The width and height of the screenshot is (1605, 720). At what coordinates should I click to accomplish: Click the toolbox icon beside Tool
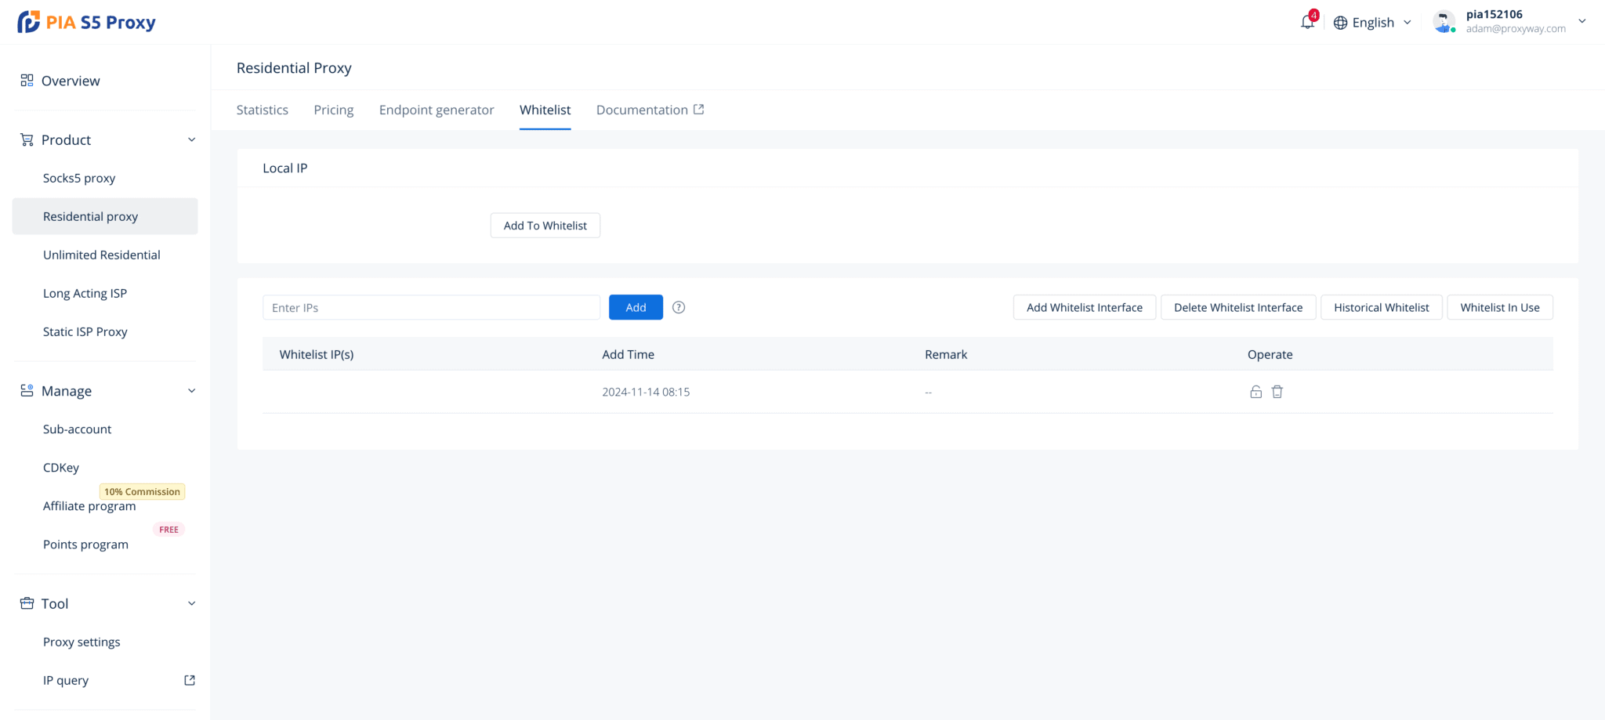coord(26,603)
